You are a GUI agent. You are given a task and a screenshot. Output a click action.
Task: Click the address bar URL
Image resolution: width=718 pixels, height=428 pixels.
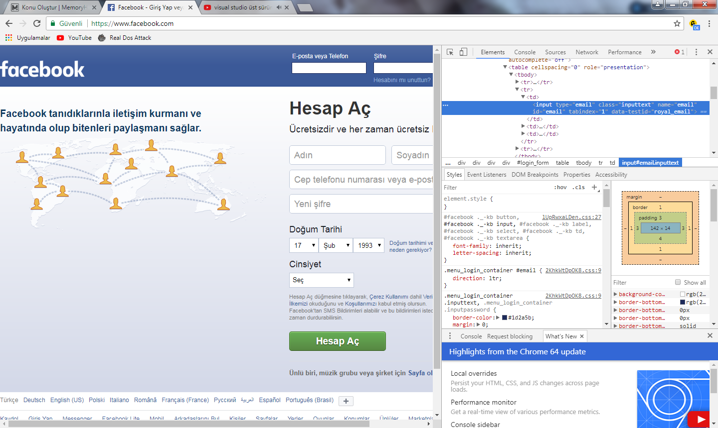coord(132,23)
